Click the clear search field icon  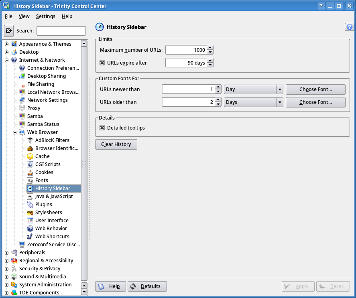(x=9, y=30)
